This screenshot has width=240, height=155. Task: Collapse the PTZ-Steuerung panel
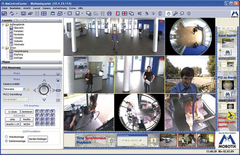60,68
